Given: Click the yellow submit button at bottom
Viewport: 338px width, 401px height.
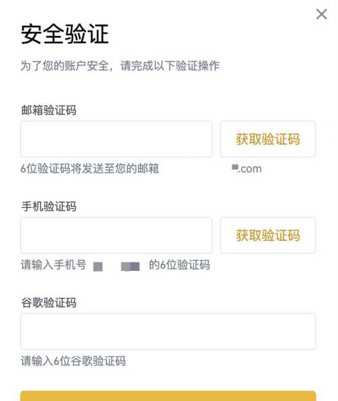Looking at the screenshot, I should click(x=168, y=396).
